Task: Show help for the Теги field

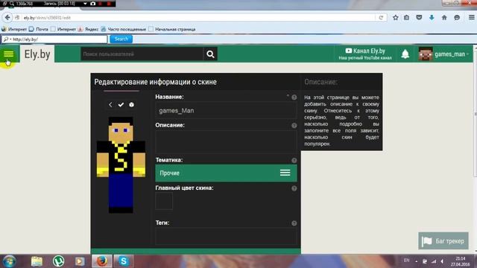Action: [x=294, y=223]
